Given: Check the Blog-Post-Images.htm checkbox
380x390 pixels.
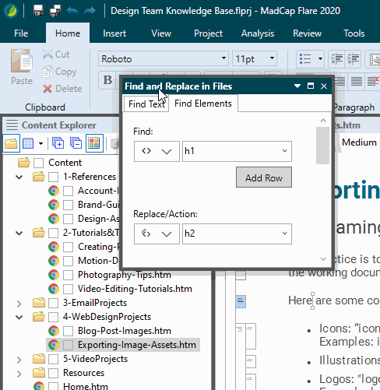Looking at the screenshot, I should 68,331.
